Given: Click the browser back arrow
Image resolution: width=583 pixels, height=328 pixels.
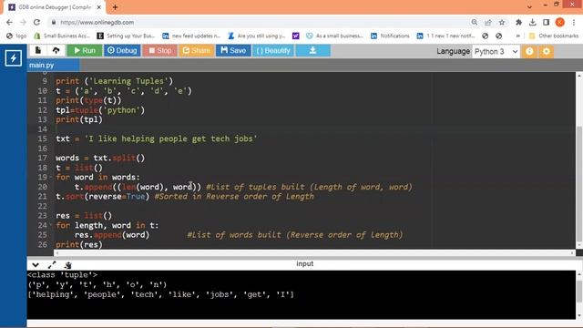Looking at the screenshot, I should click(9, 22).
